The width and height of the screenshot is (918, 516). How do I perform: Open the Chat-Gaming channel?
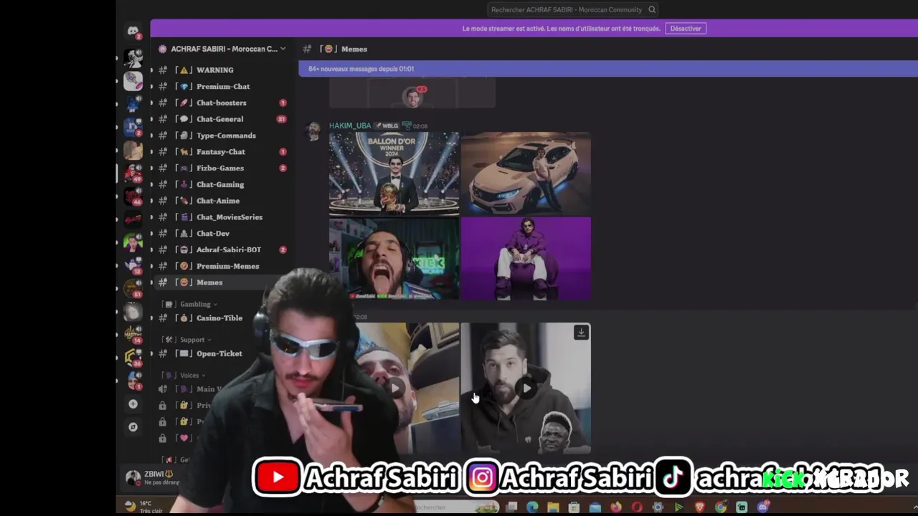click(221, 184)
